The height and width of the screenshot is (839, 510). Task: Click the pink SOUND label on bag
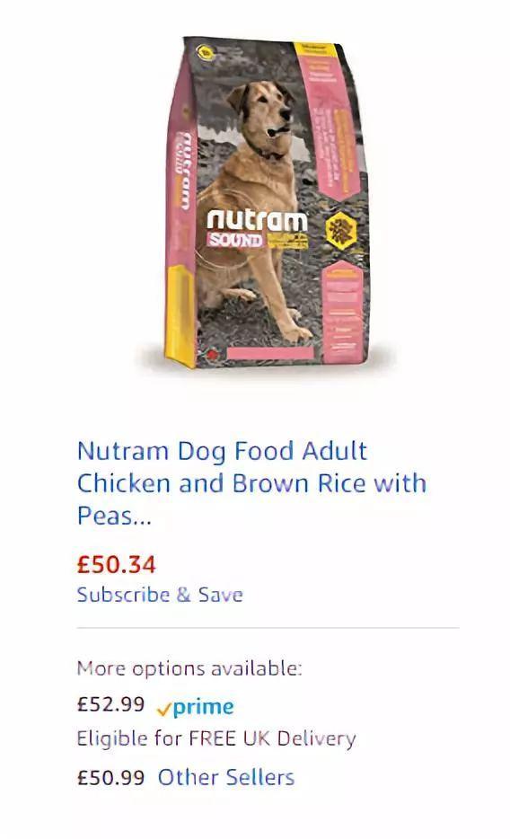236,240
